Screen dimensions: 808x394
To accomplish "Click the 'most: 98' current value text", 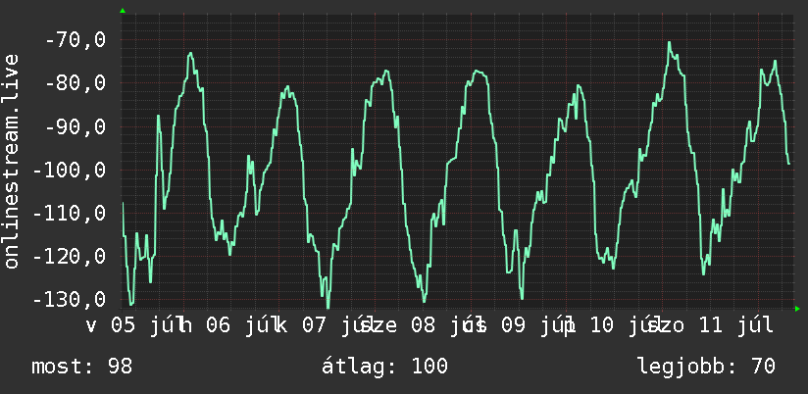I will point(82,367).
